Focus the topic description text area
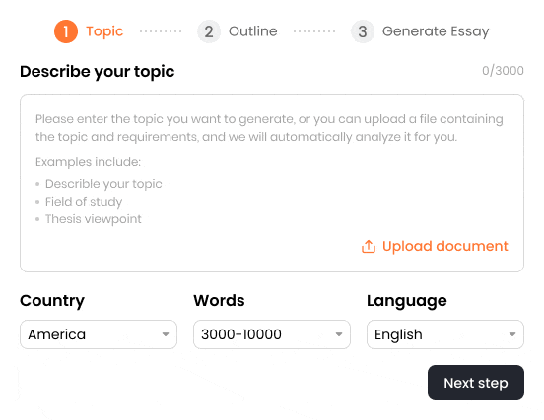 coord(272,183)
